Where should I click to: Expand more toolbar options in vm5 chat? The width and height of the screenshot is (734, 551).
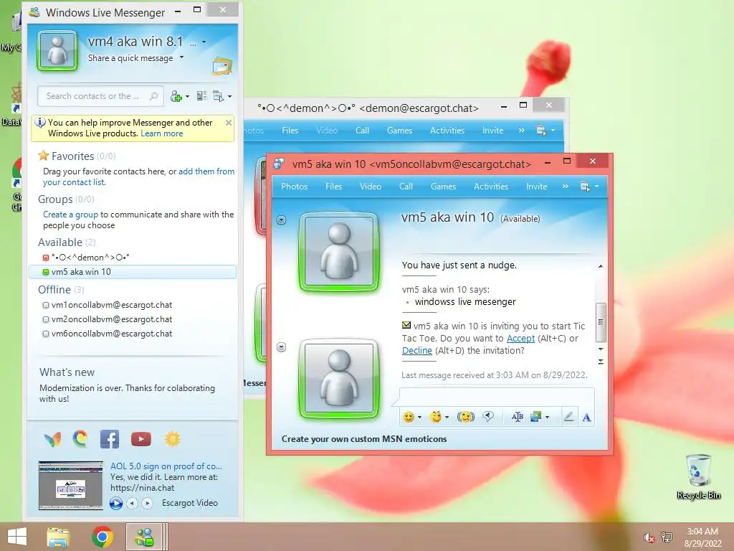tap(566, 187)
